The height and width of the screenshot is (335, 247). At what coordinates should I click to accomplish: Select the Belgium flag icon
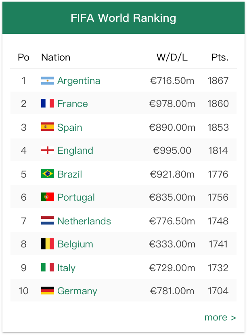pyautogui.click(x=47, y=244)
